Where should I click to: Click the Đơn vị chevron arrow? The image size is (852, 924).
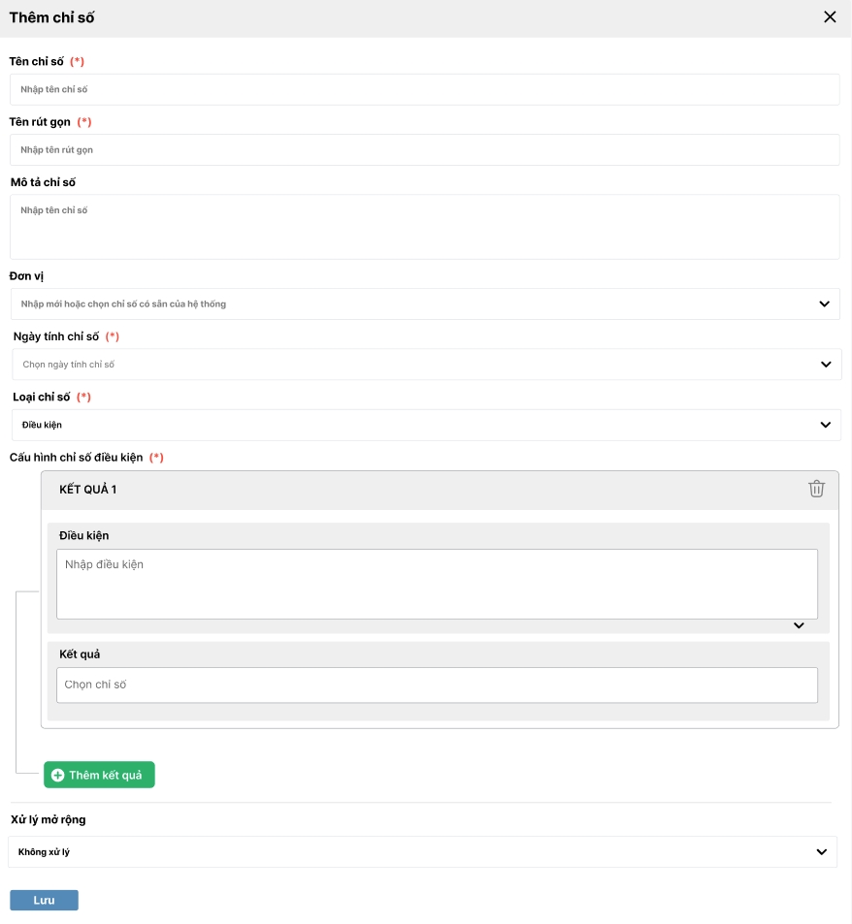(x=824, y=303)
